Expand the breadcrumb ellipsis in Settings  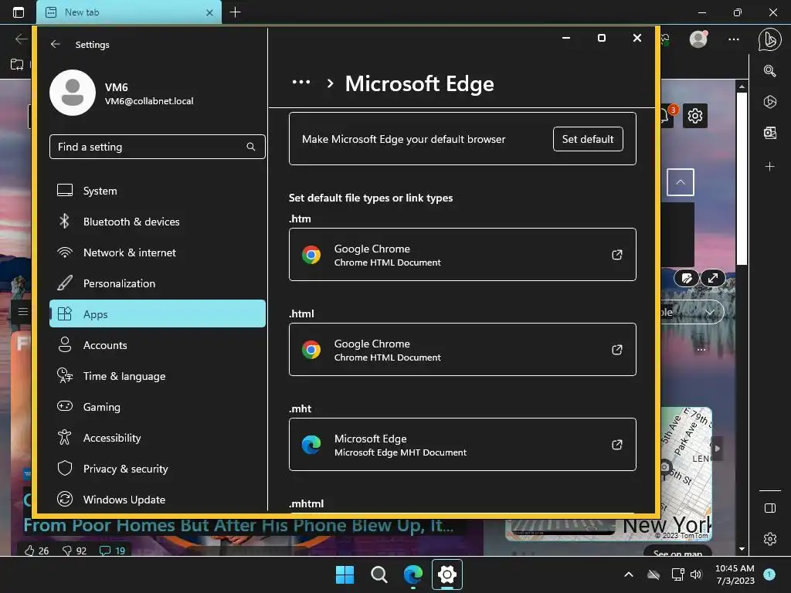tap(301, 82)
